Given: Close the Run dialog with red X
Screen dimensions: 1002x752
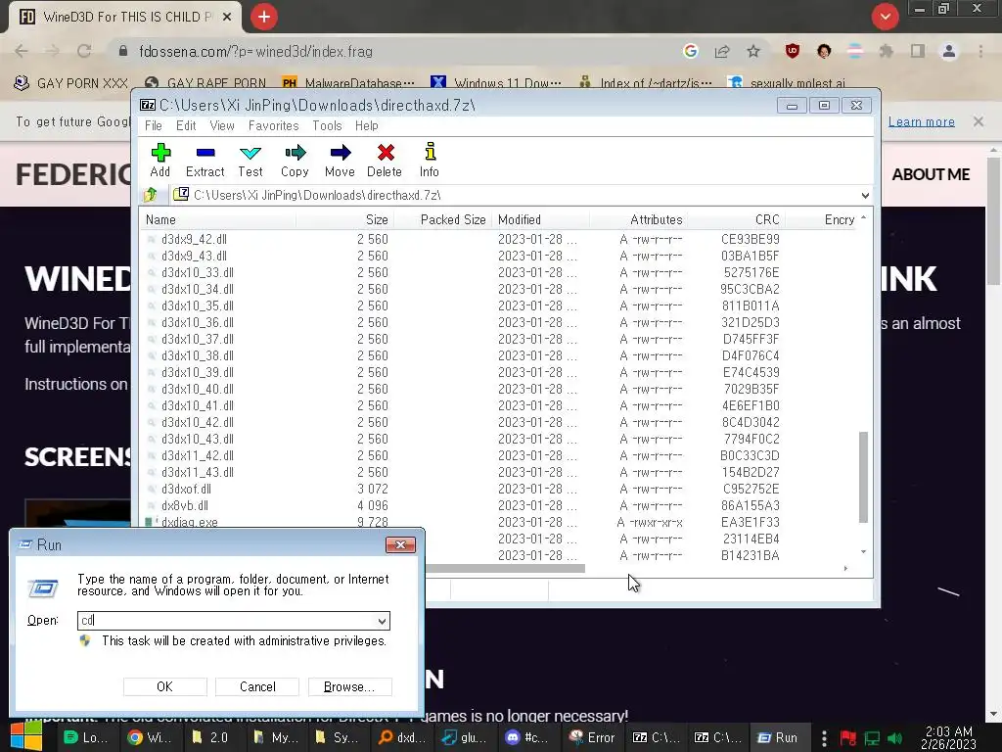Looking at the screenshot, I should coord(400,544).
